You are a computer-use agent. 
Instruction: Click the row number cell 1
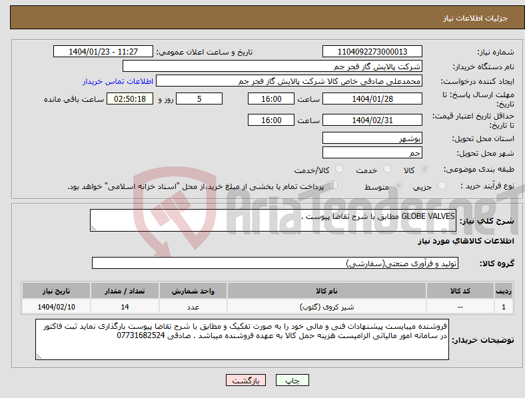point(504,307)
